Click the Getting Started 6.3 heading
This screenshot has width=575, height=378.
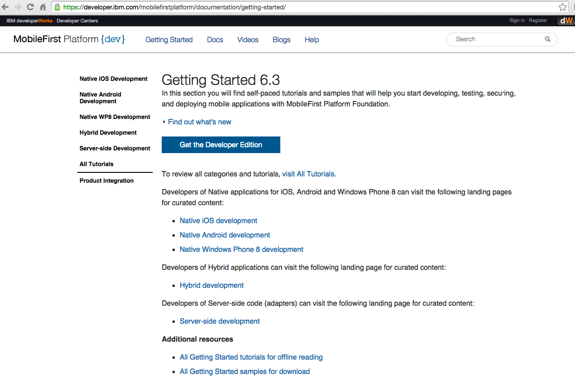(x=221, y=80)
